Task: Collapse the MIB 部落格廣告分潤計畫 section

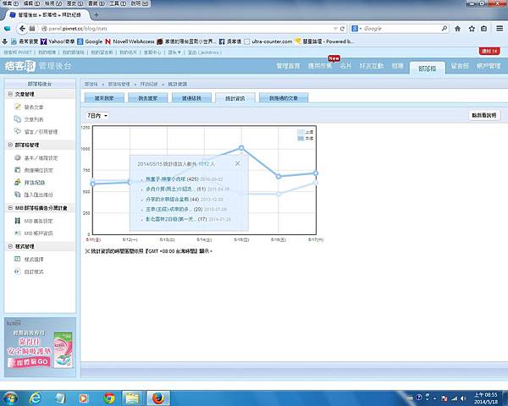Action: coord(10,208)
